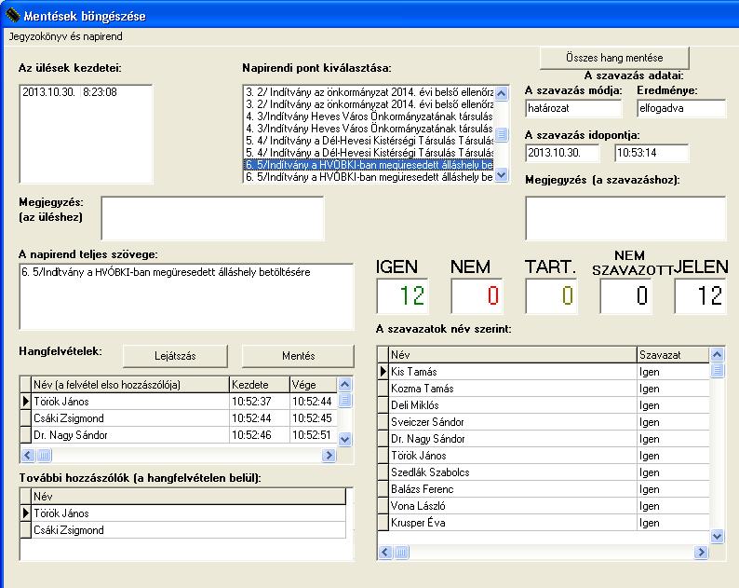Click the full agenda text box
739x588 pixels.
click(186, 296)
